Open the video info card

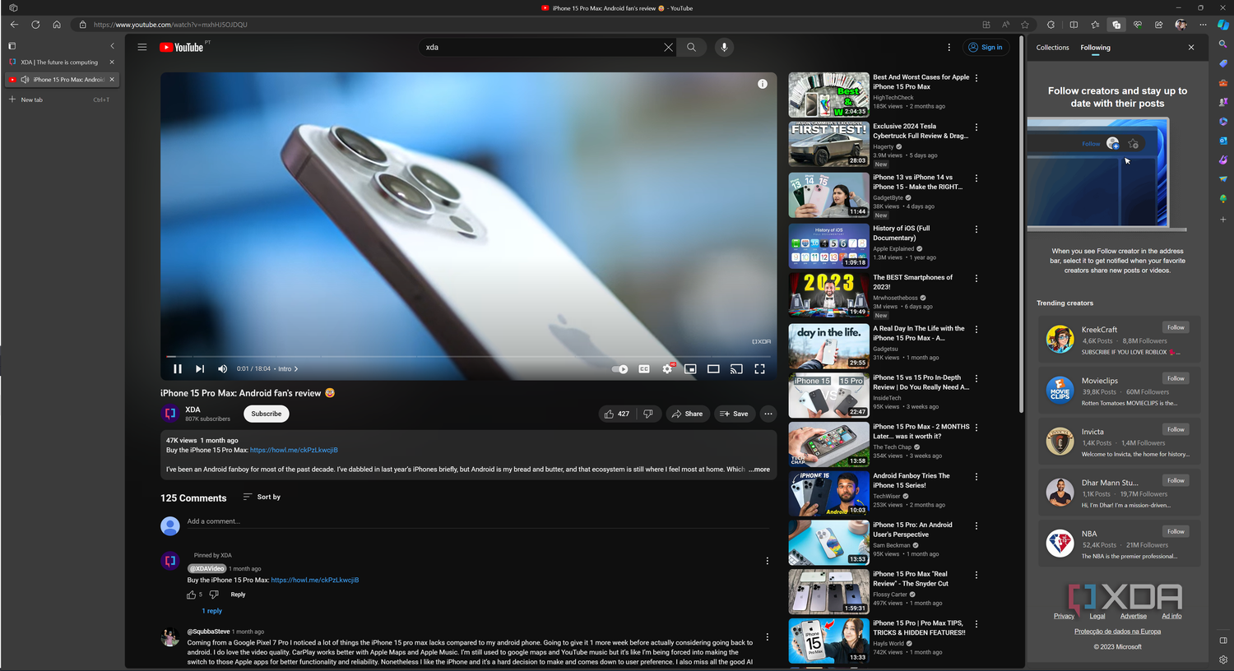point(763,84)
